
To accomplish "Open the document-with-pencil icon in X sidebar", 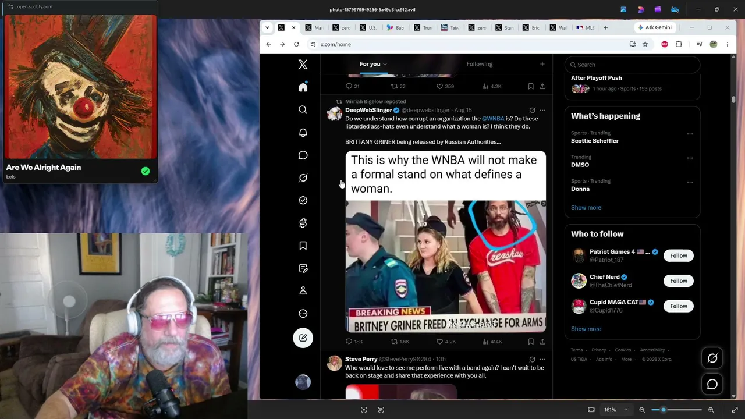I will (303, 268).
